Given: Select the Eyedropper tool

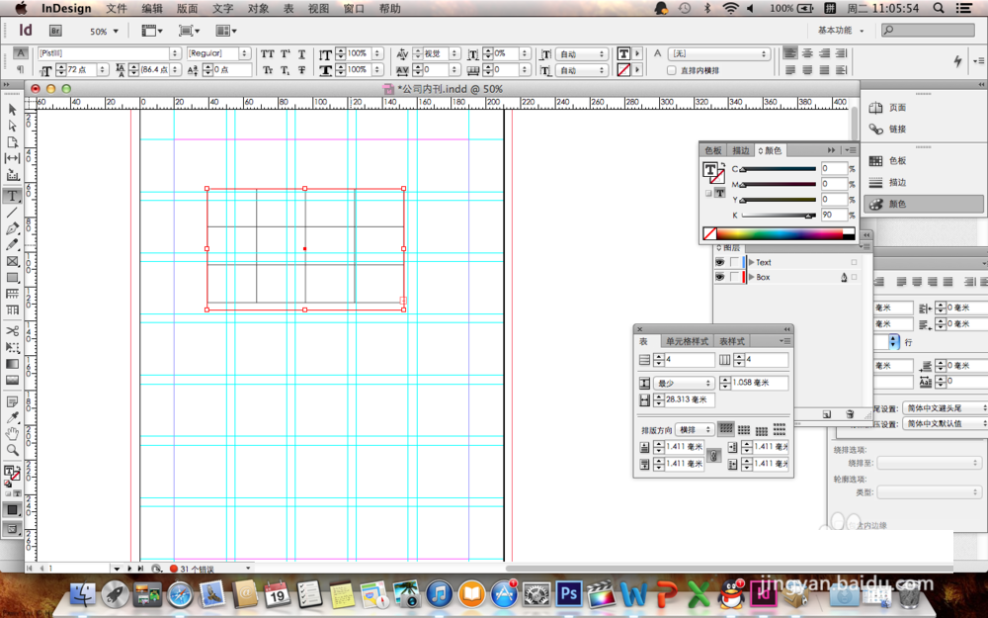Looking at the screenshot, I should point(12,417).
